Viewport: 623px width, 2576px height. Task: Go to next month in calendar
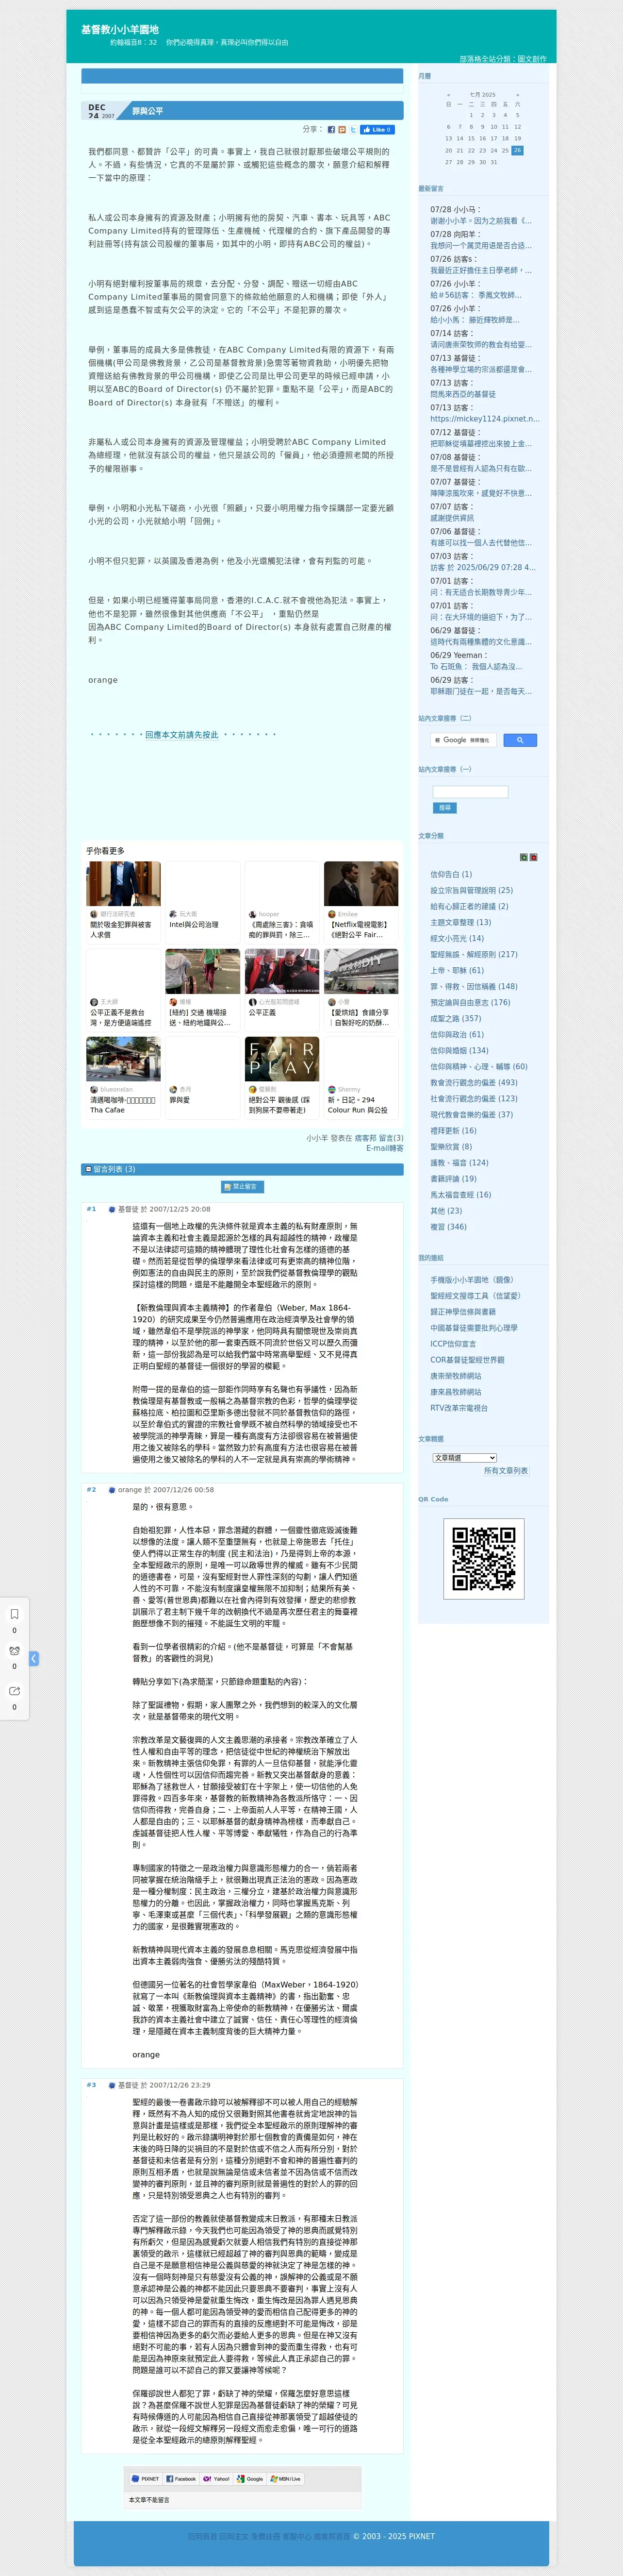(517, 94)
